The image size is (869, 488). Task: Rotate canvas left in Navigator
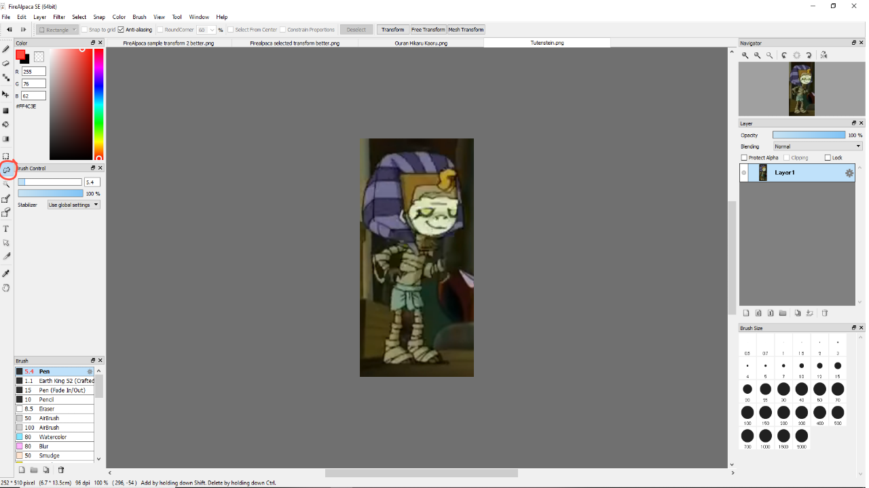point(784,56)
